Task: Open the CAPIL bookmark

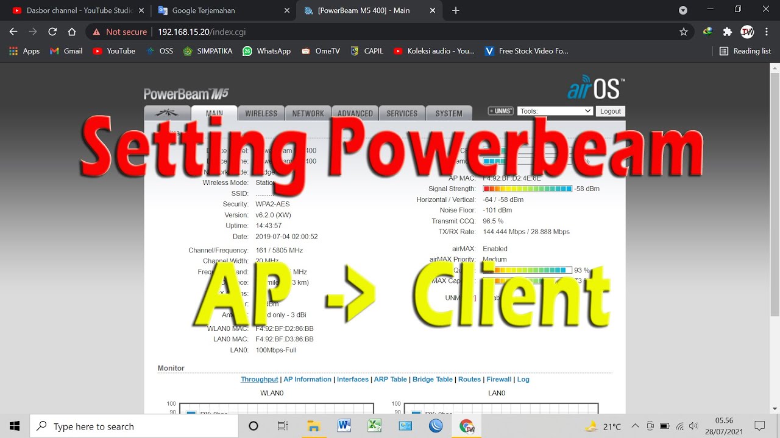Action: click(x=367, y=51)
